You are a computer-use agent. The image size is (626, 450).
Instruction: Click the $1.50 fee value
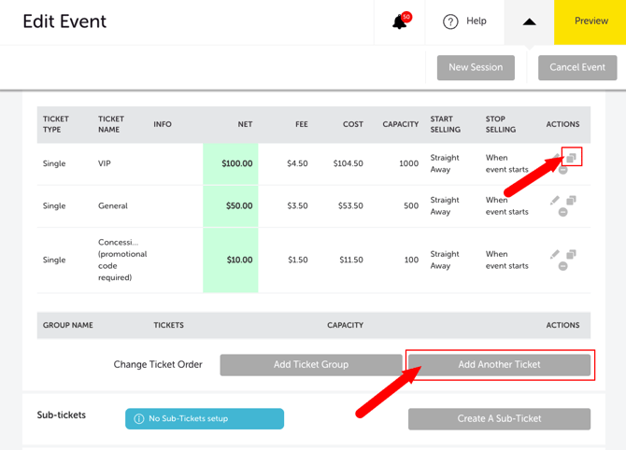(298, 260)
